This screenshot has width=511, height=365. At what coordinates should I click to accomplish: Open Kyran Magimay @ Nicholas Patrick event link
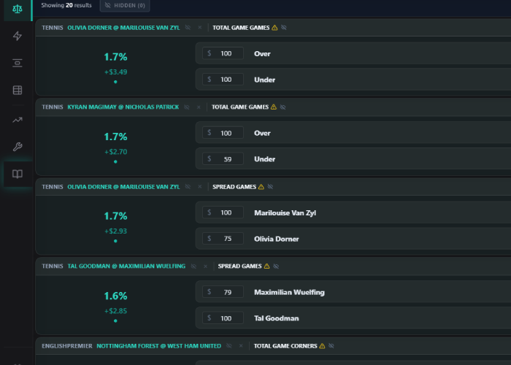pos(123,107)
